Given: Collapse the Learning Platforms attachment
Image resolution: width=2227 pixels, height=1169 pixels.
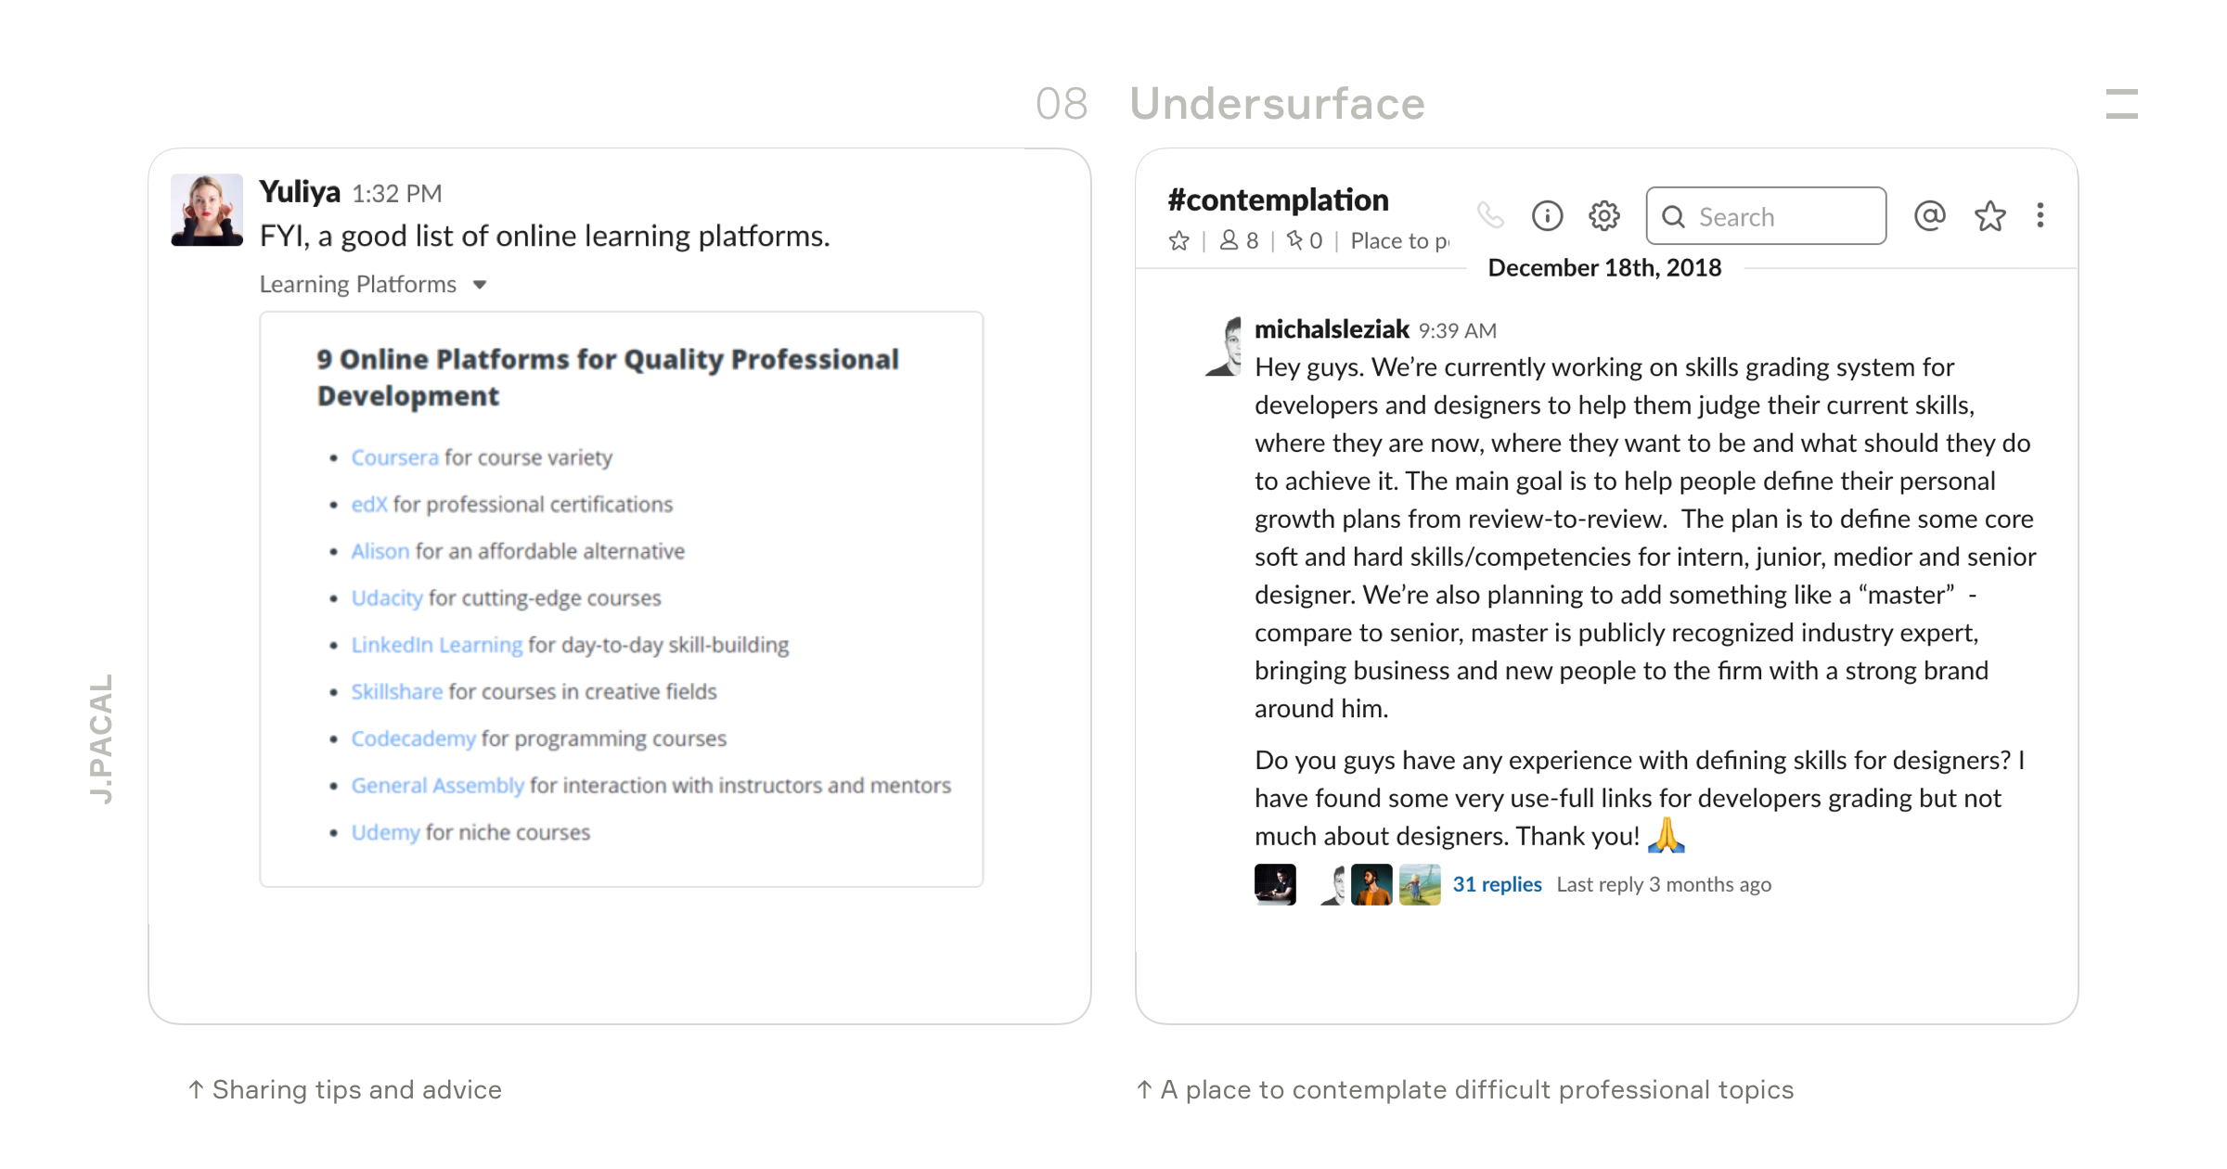Looking at the screenshot, I should [x=479, y=285].
